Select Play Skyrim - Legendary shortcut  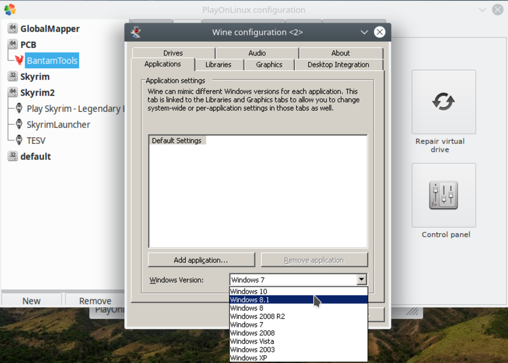pyautogui.click(x=76, y=109)
